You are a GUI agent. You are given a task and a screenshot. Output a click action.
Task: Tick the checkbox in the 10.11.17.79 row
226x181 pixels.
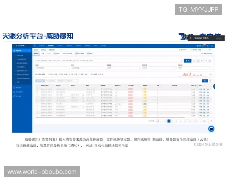[37, 95]
